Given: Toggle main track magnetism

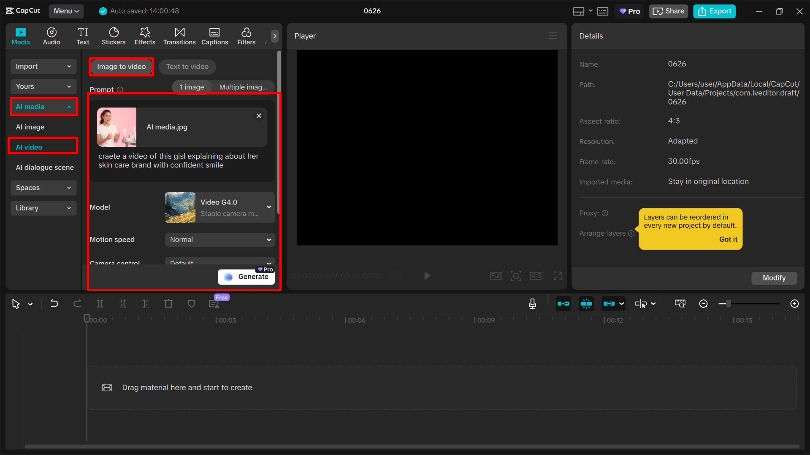Looking at the screenshot, I should [x=563, y=304].
